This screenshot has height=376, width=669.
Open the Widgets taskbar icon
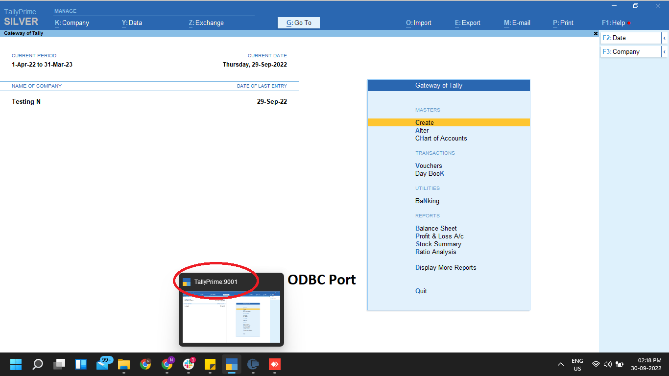pos(81,364)
